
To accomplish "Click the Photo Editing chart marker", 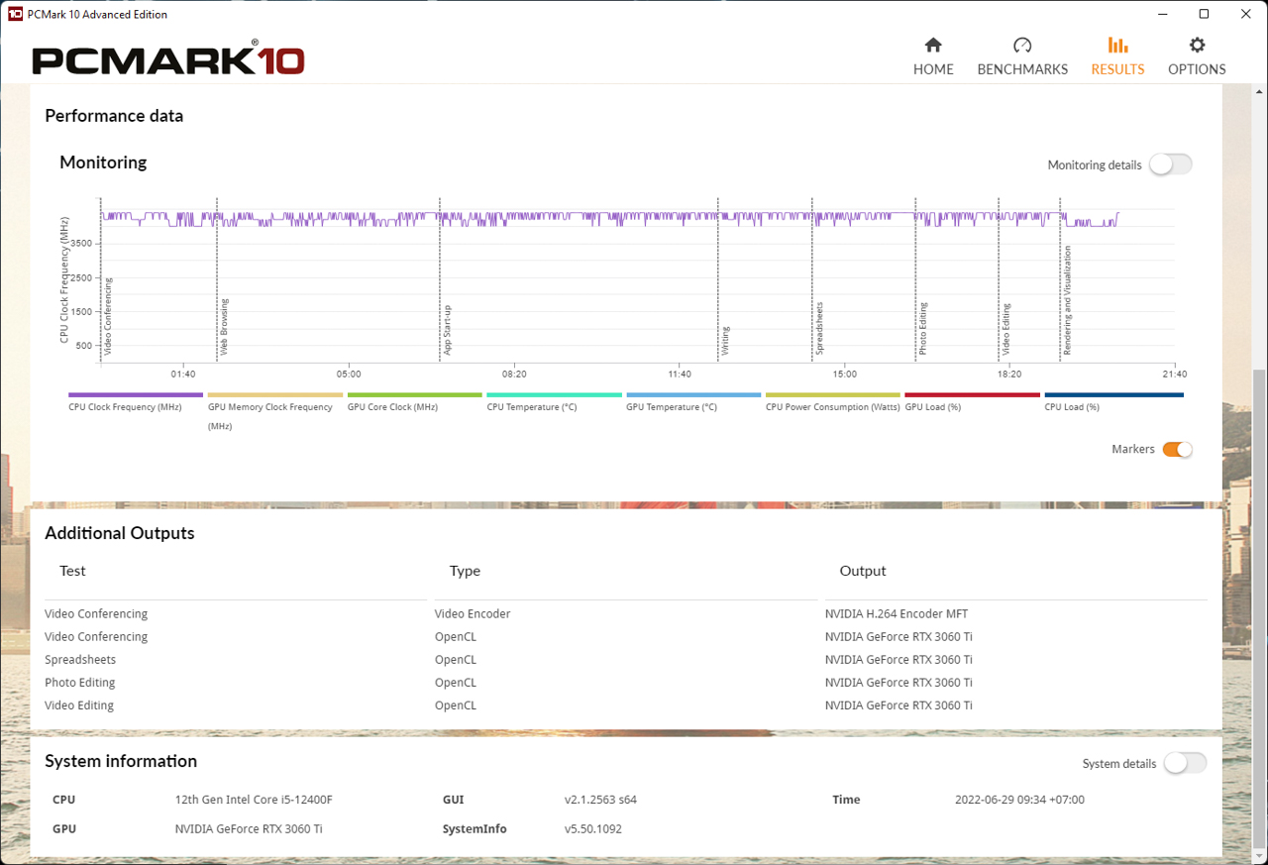I will (x=923, y=329).
